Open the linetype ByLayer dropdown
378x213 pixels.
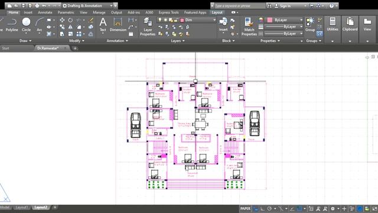coord(283,34)
